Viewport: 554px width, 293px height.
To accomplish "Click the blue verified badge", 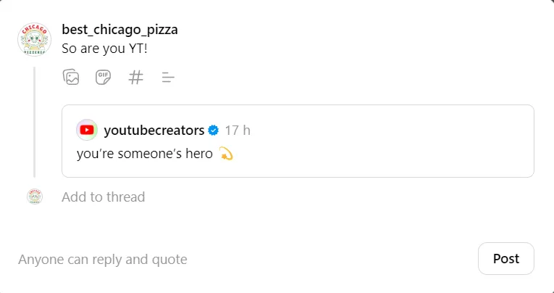I will point(214,131).
